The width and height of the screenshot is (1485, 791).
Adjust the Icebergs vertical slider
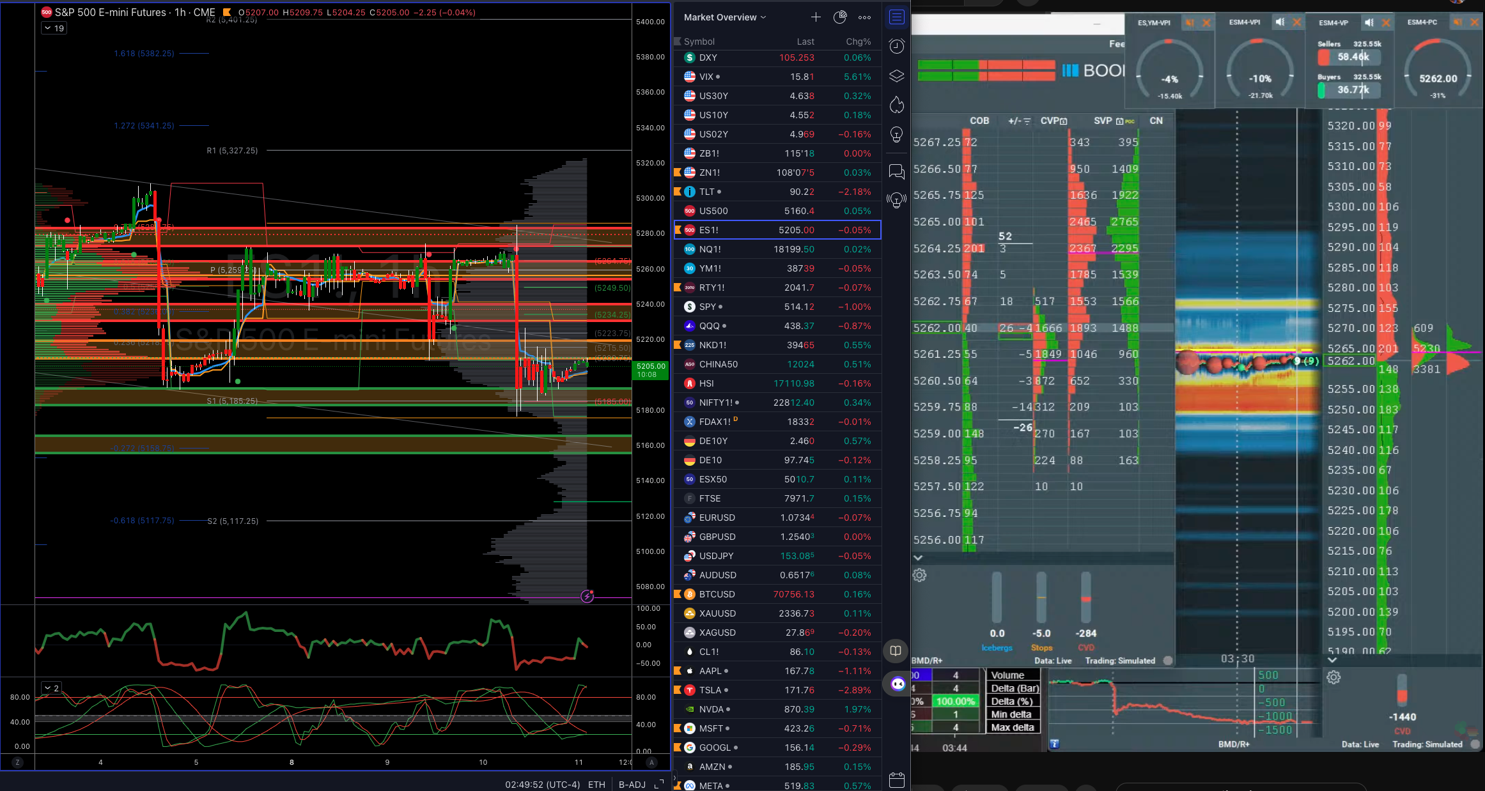997,597
